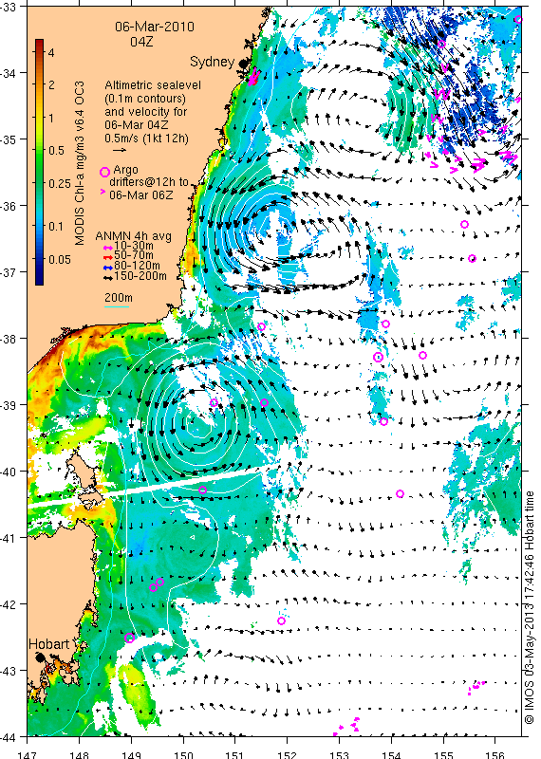Click the Sydney black dot marker
541x759 pixels.
coord(242,63)
